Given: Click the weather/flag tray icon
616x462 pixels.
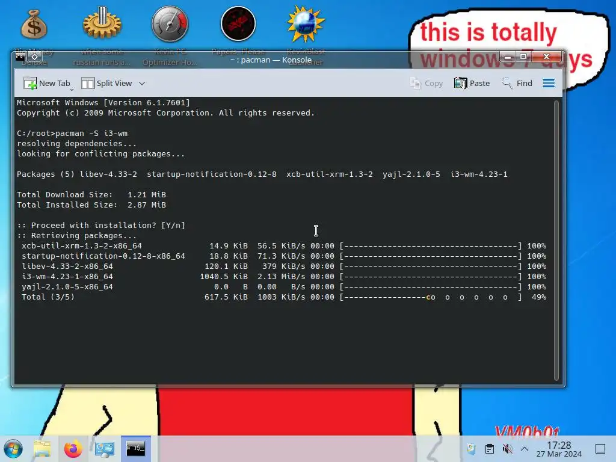Looking at the screenshot, I should (x=471, y=449).
